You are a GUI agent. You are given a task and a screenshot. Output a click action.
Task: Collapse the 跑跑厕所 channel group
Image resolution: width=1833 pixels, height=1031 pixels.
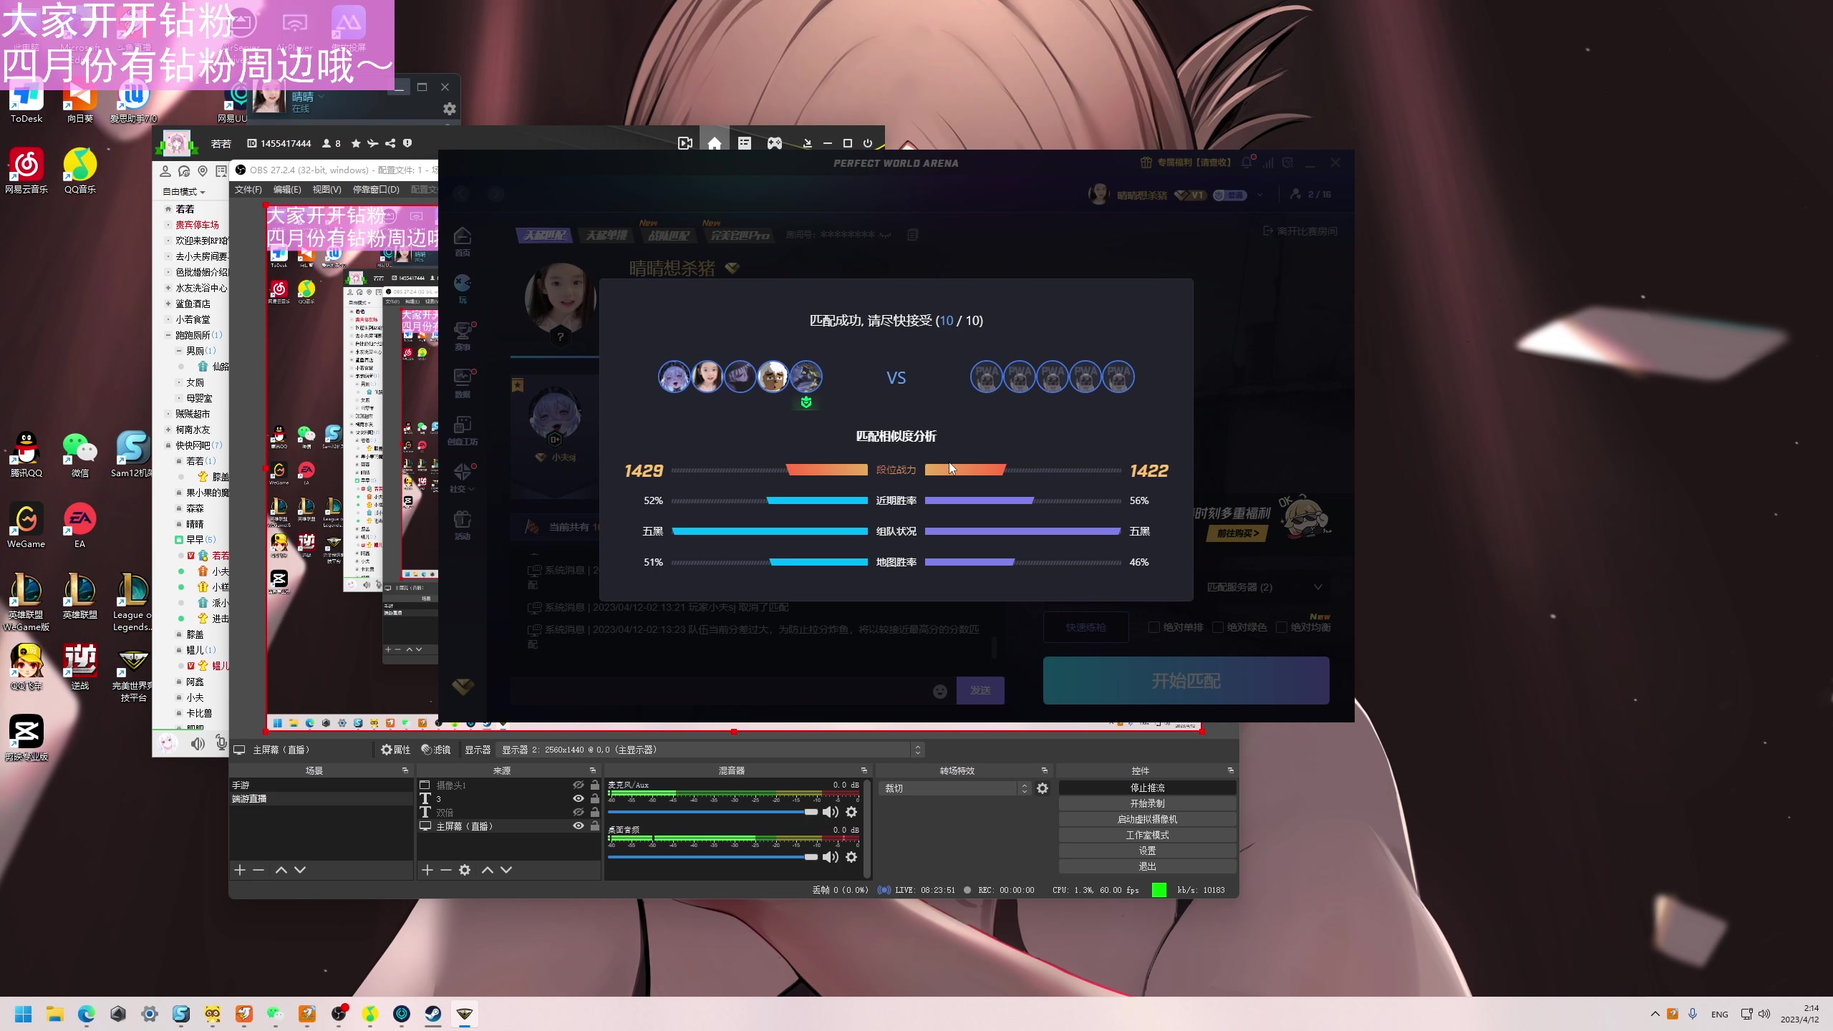[168, 335]
